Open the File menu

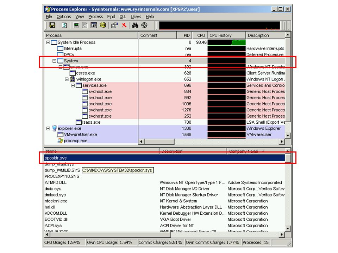[49, 17]
